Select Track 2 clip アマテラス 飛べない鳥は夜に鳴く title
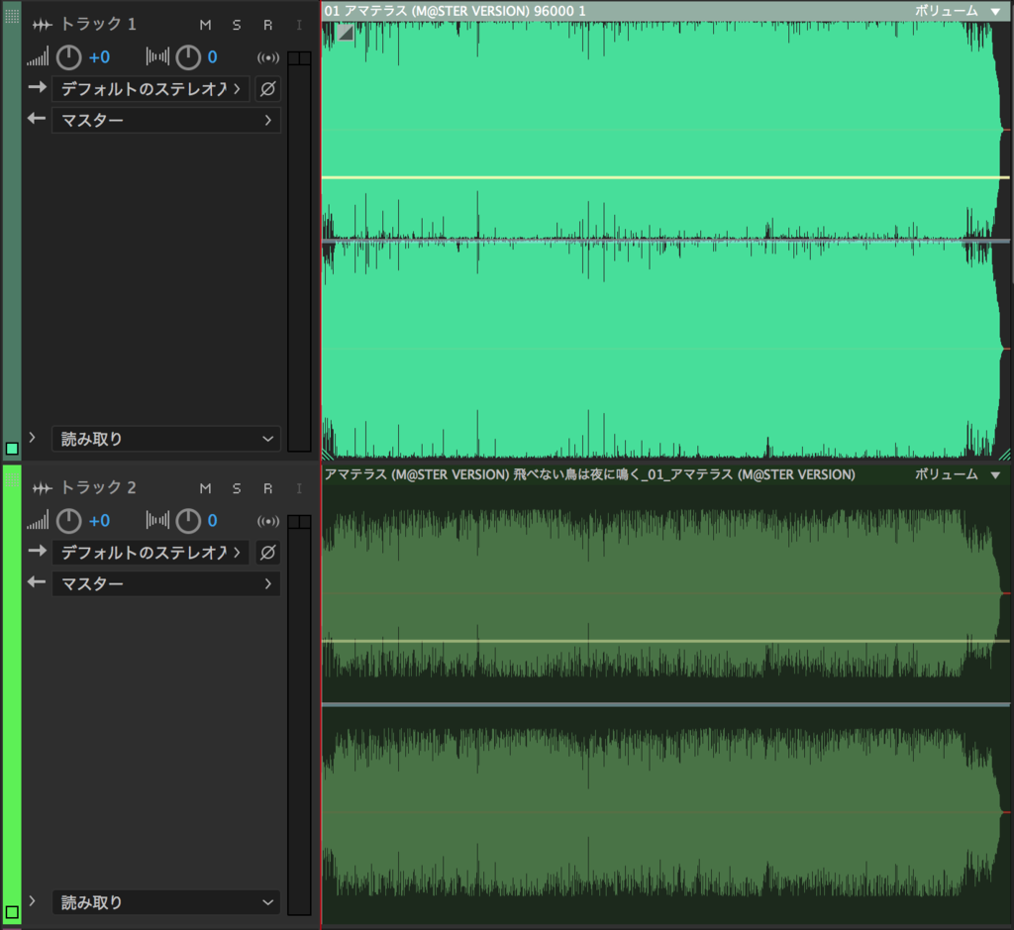Viewport: 1014px width, 930px height. pyautogui.click(x=590, y=474)
